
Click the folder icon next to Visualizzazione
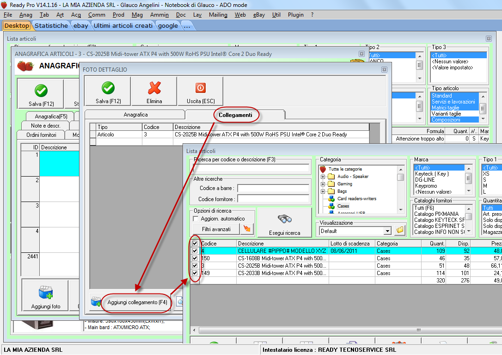(400, 230)
